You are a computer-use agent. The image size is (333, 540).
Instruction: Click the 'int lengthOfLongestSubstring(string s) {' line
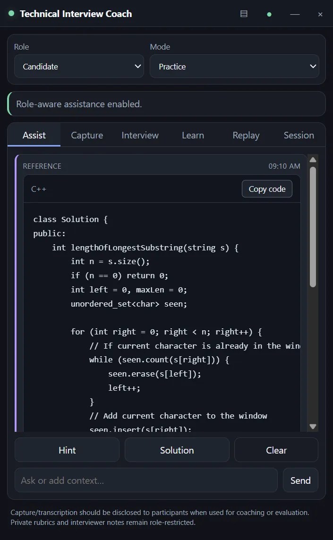145,248
